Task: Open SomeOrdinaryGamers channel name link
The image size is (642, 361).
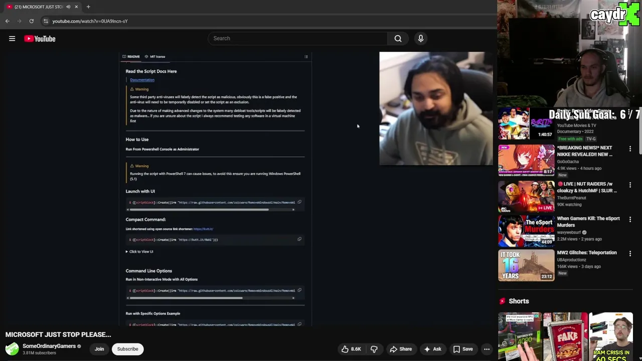Action: [x=49, y=346]
